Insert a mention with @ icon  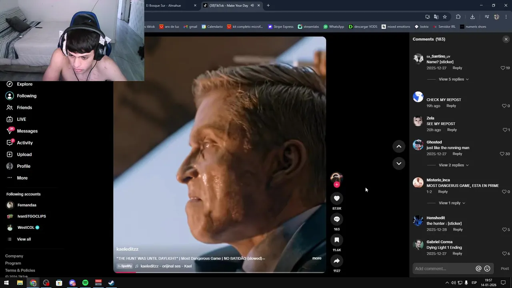coord(478,269)
